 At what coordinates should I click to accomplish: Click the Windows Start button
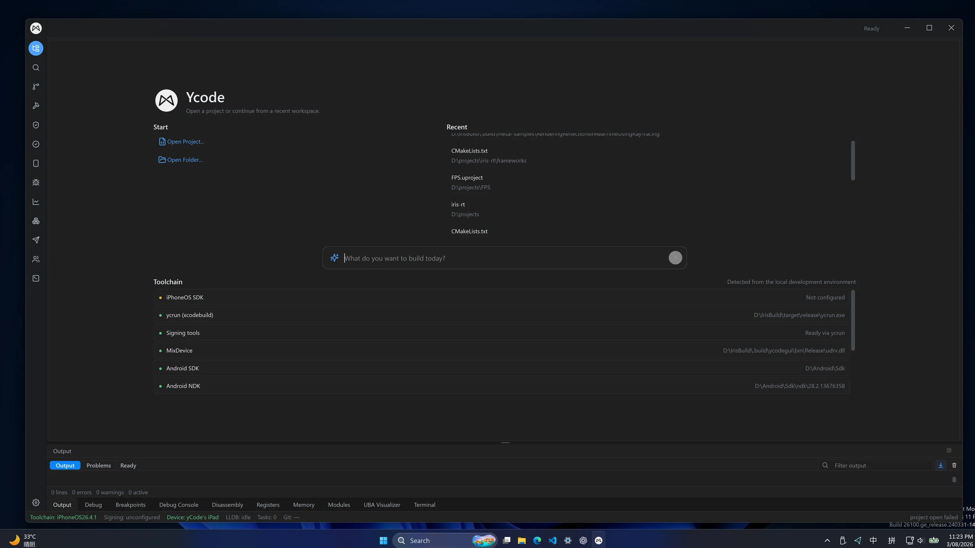[383, 540]
